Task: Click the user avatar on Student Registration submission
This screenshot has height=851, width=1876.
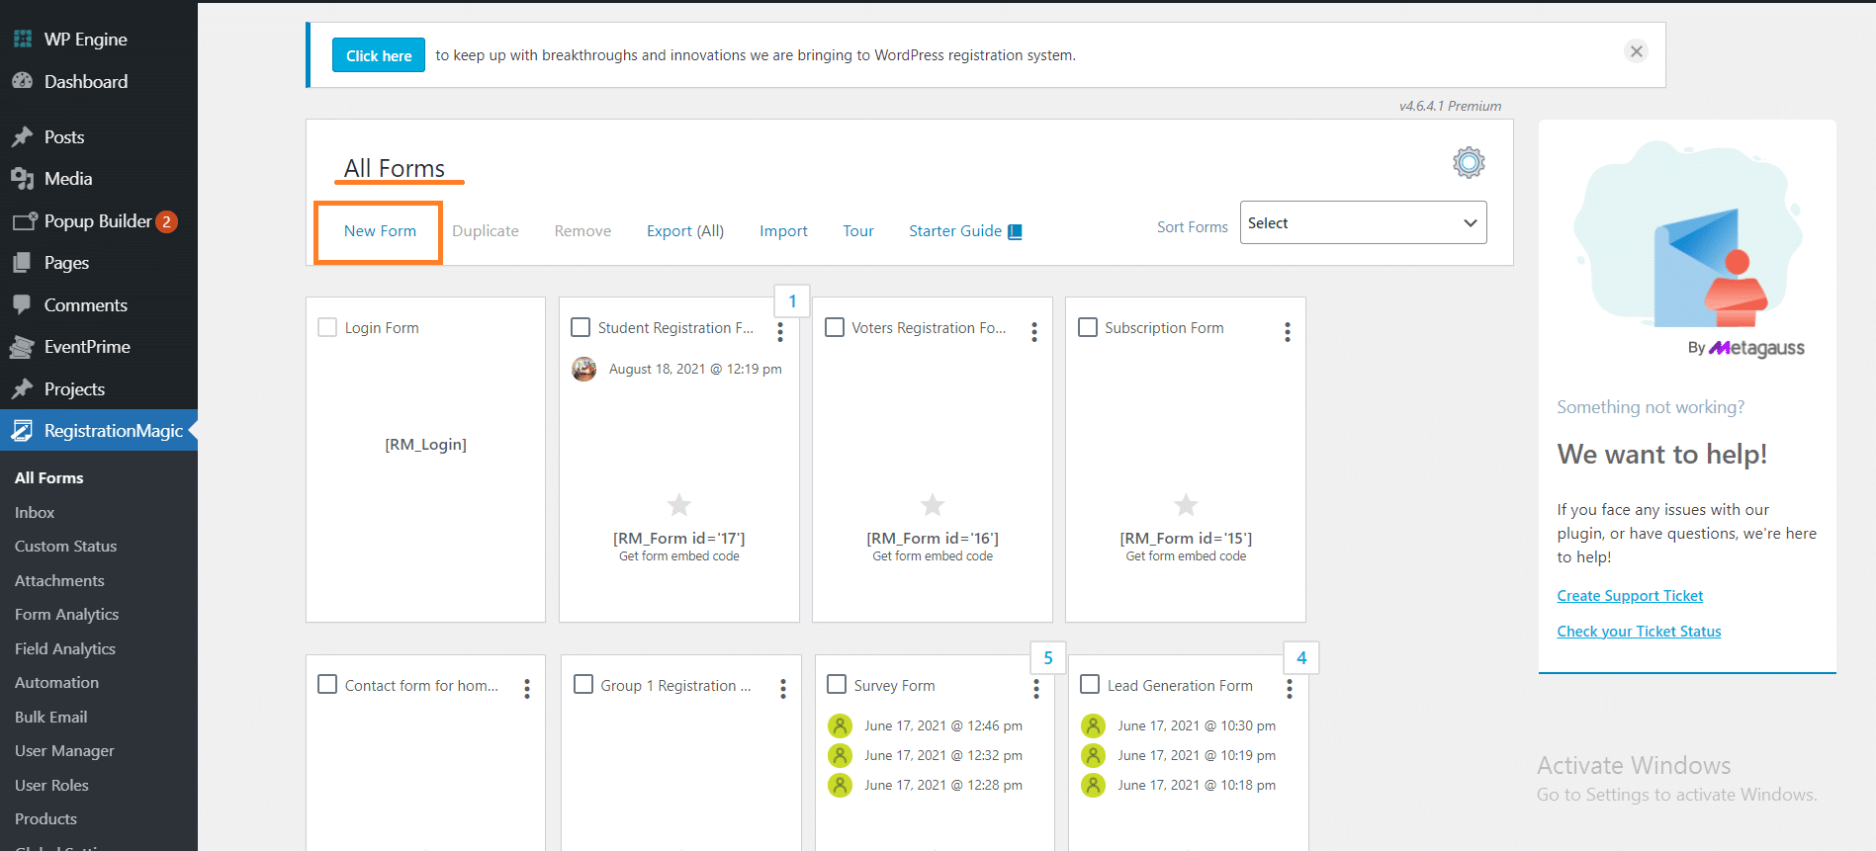Action: coord(584,370)
